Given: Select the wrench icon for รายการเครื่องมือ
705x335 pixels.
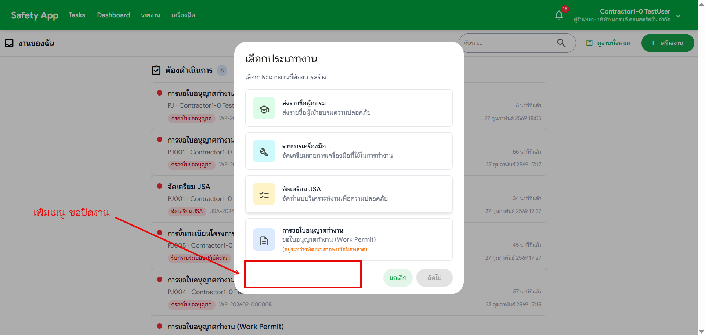Looking at the screenshot, I should 264,151.
